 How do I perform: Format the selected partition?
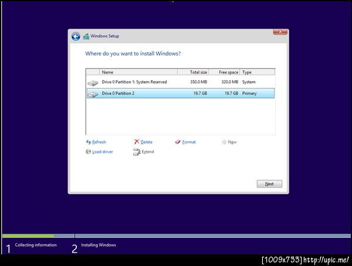pyautogui.click(x=189, y=142)
